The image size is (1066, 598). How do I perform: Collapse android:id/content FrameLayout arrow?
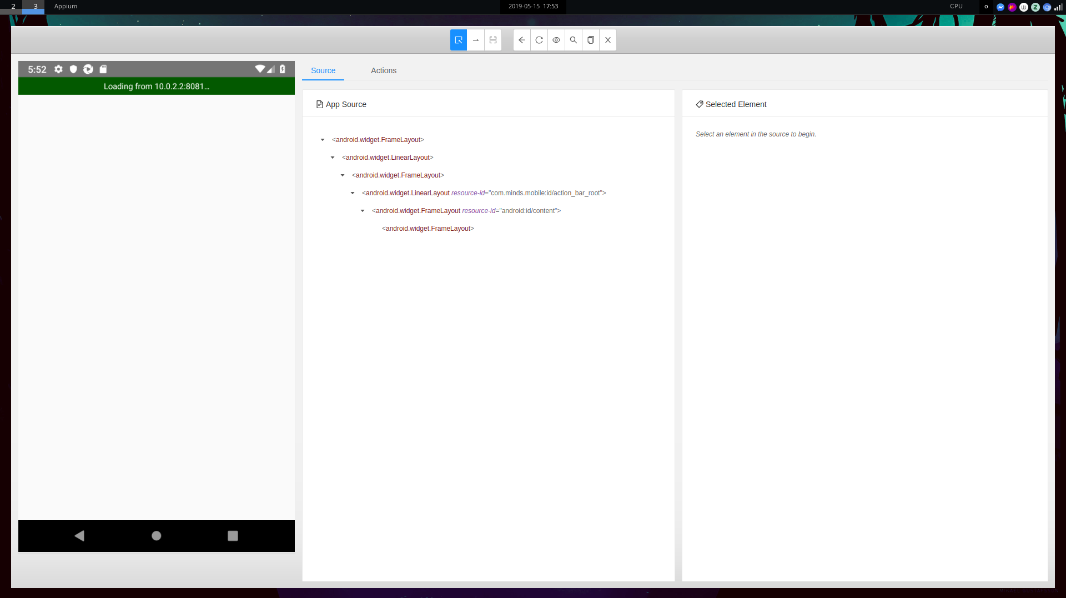coord(363,211)
